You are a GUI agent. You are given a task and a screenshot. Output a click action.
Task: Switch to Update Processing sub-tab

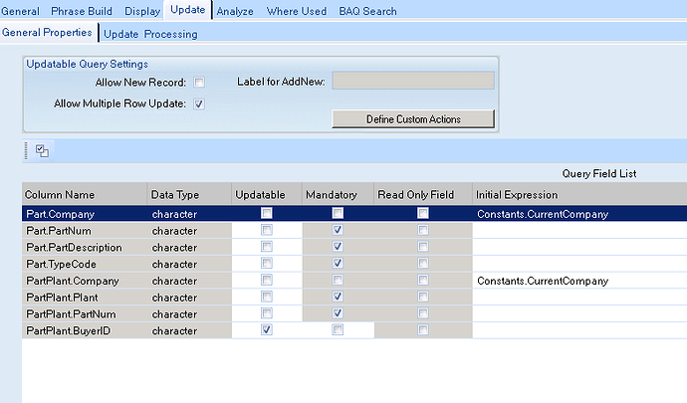point(150,34)
